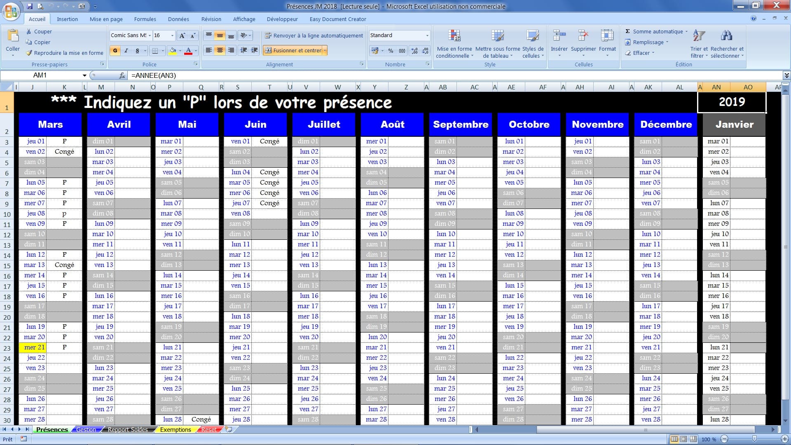Switch to the Gestion sheet tab
The height and width of the screenshot is (445, 791).
pos(86,429)
